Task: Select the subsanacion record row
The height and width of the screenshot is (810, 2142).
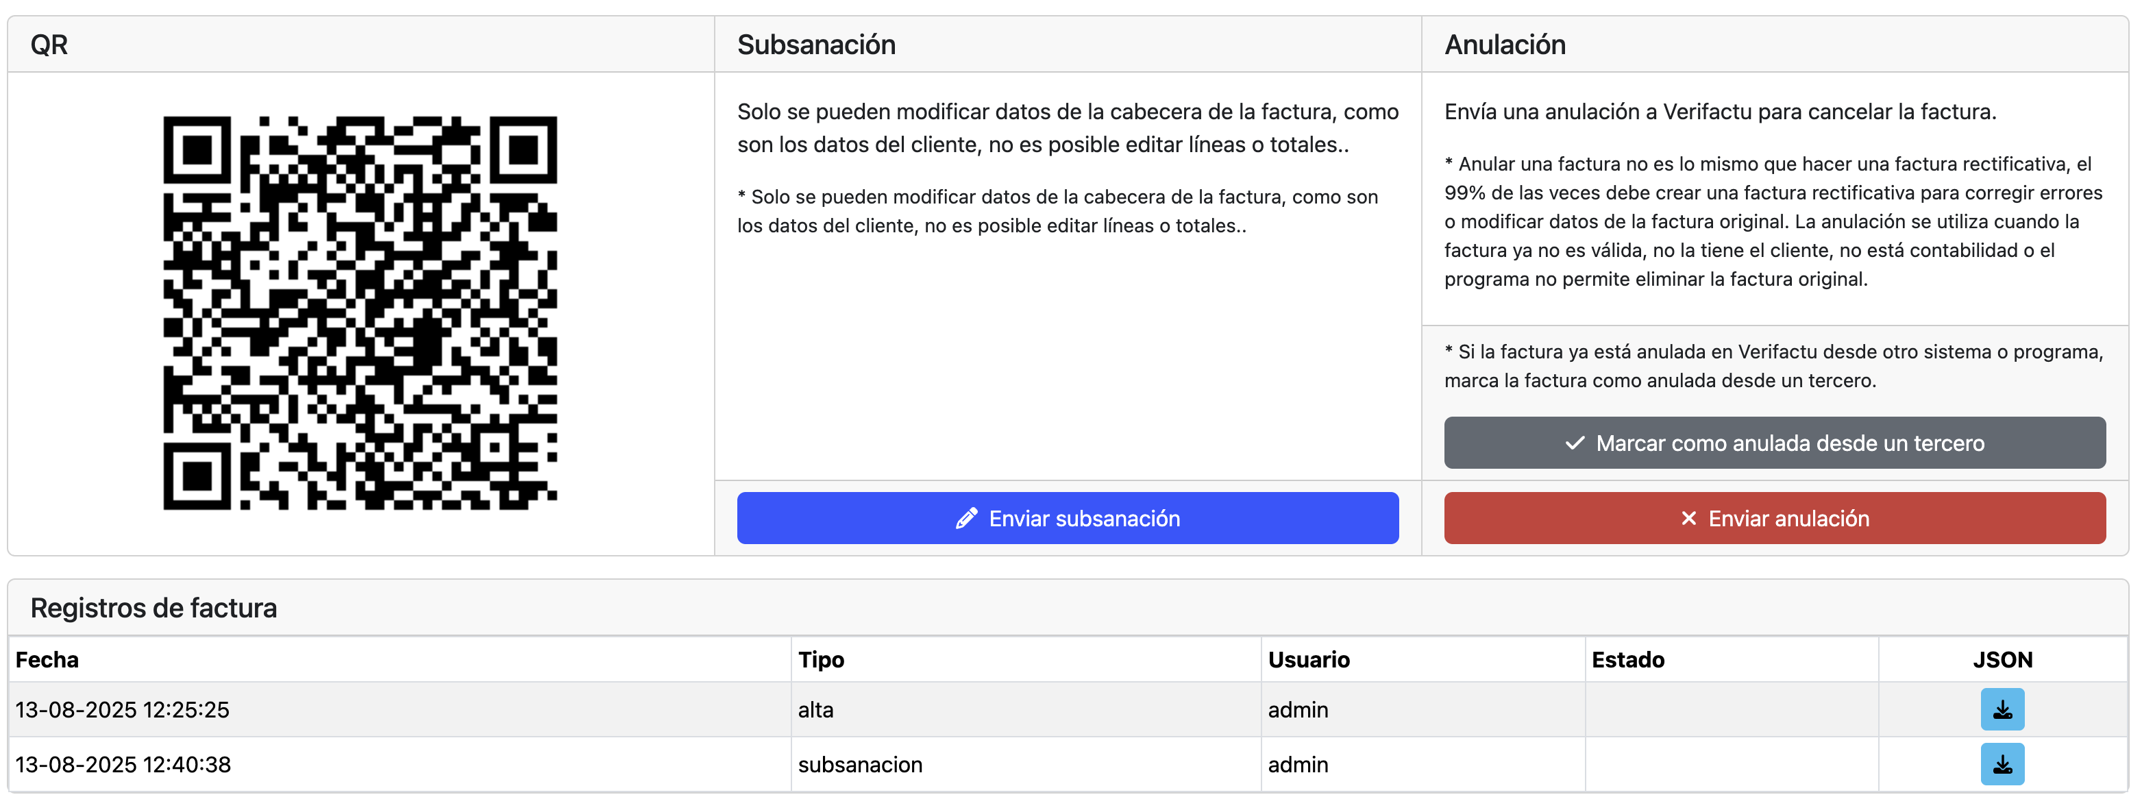Action: tap(416, 764)
